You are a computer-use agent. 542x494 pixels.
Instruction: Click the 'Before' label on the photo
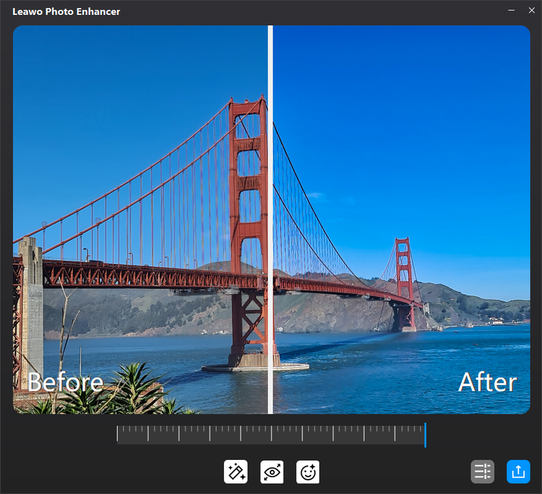click(x=65, y=382)
